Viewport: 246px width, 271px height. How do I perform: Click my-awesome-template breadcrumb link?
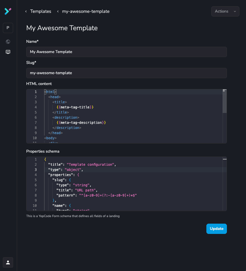coord(86,11)
